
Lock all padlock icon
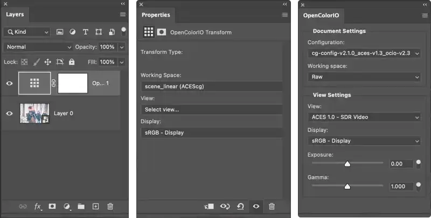(72, 62)
